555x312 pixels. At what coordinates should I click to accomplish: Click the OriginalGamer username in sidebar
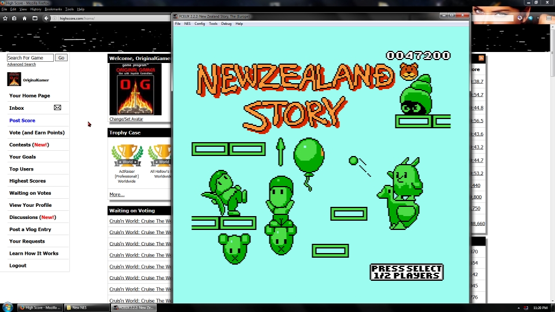click(x=36, y=80)
